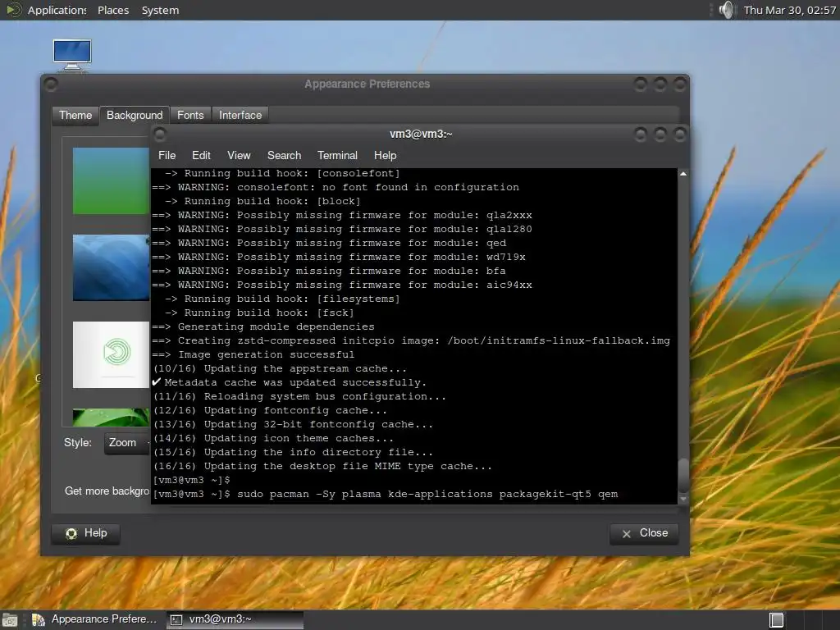Viewport: 840px width, 630px height.
Task: Click the clock showing Thu Mar 30, 02:57
Action: 790,10
